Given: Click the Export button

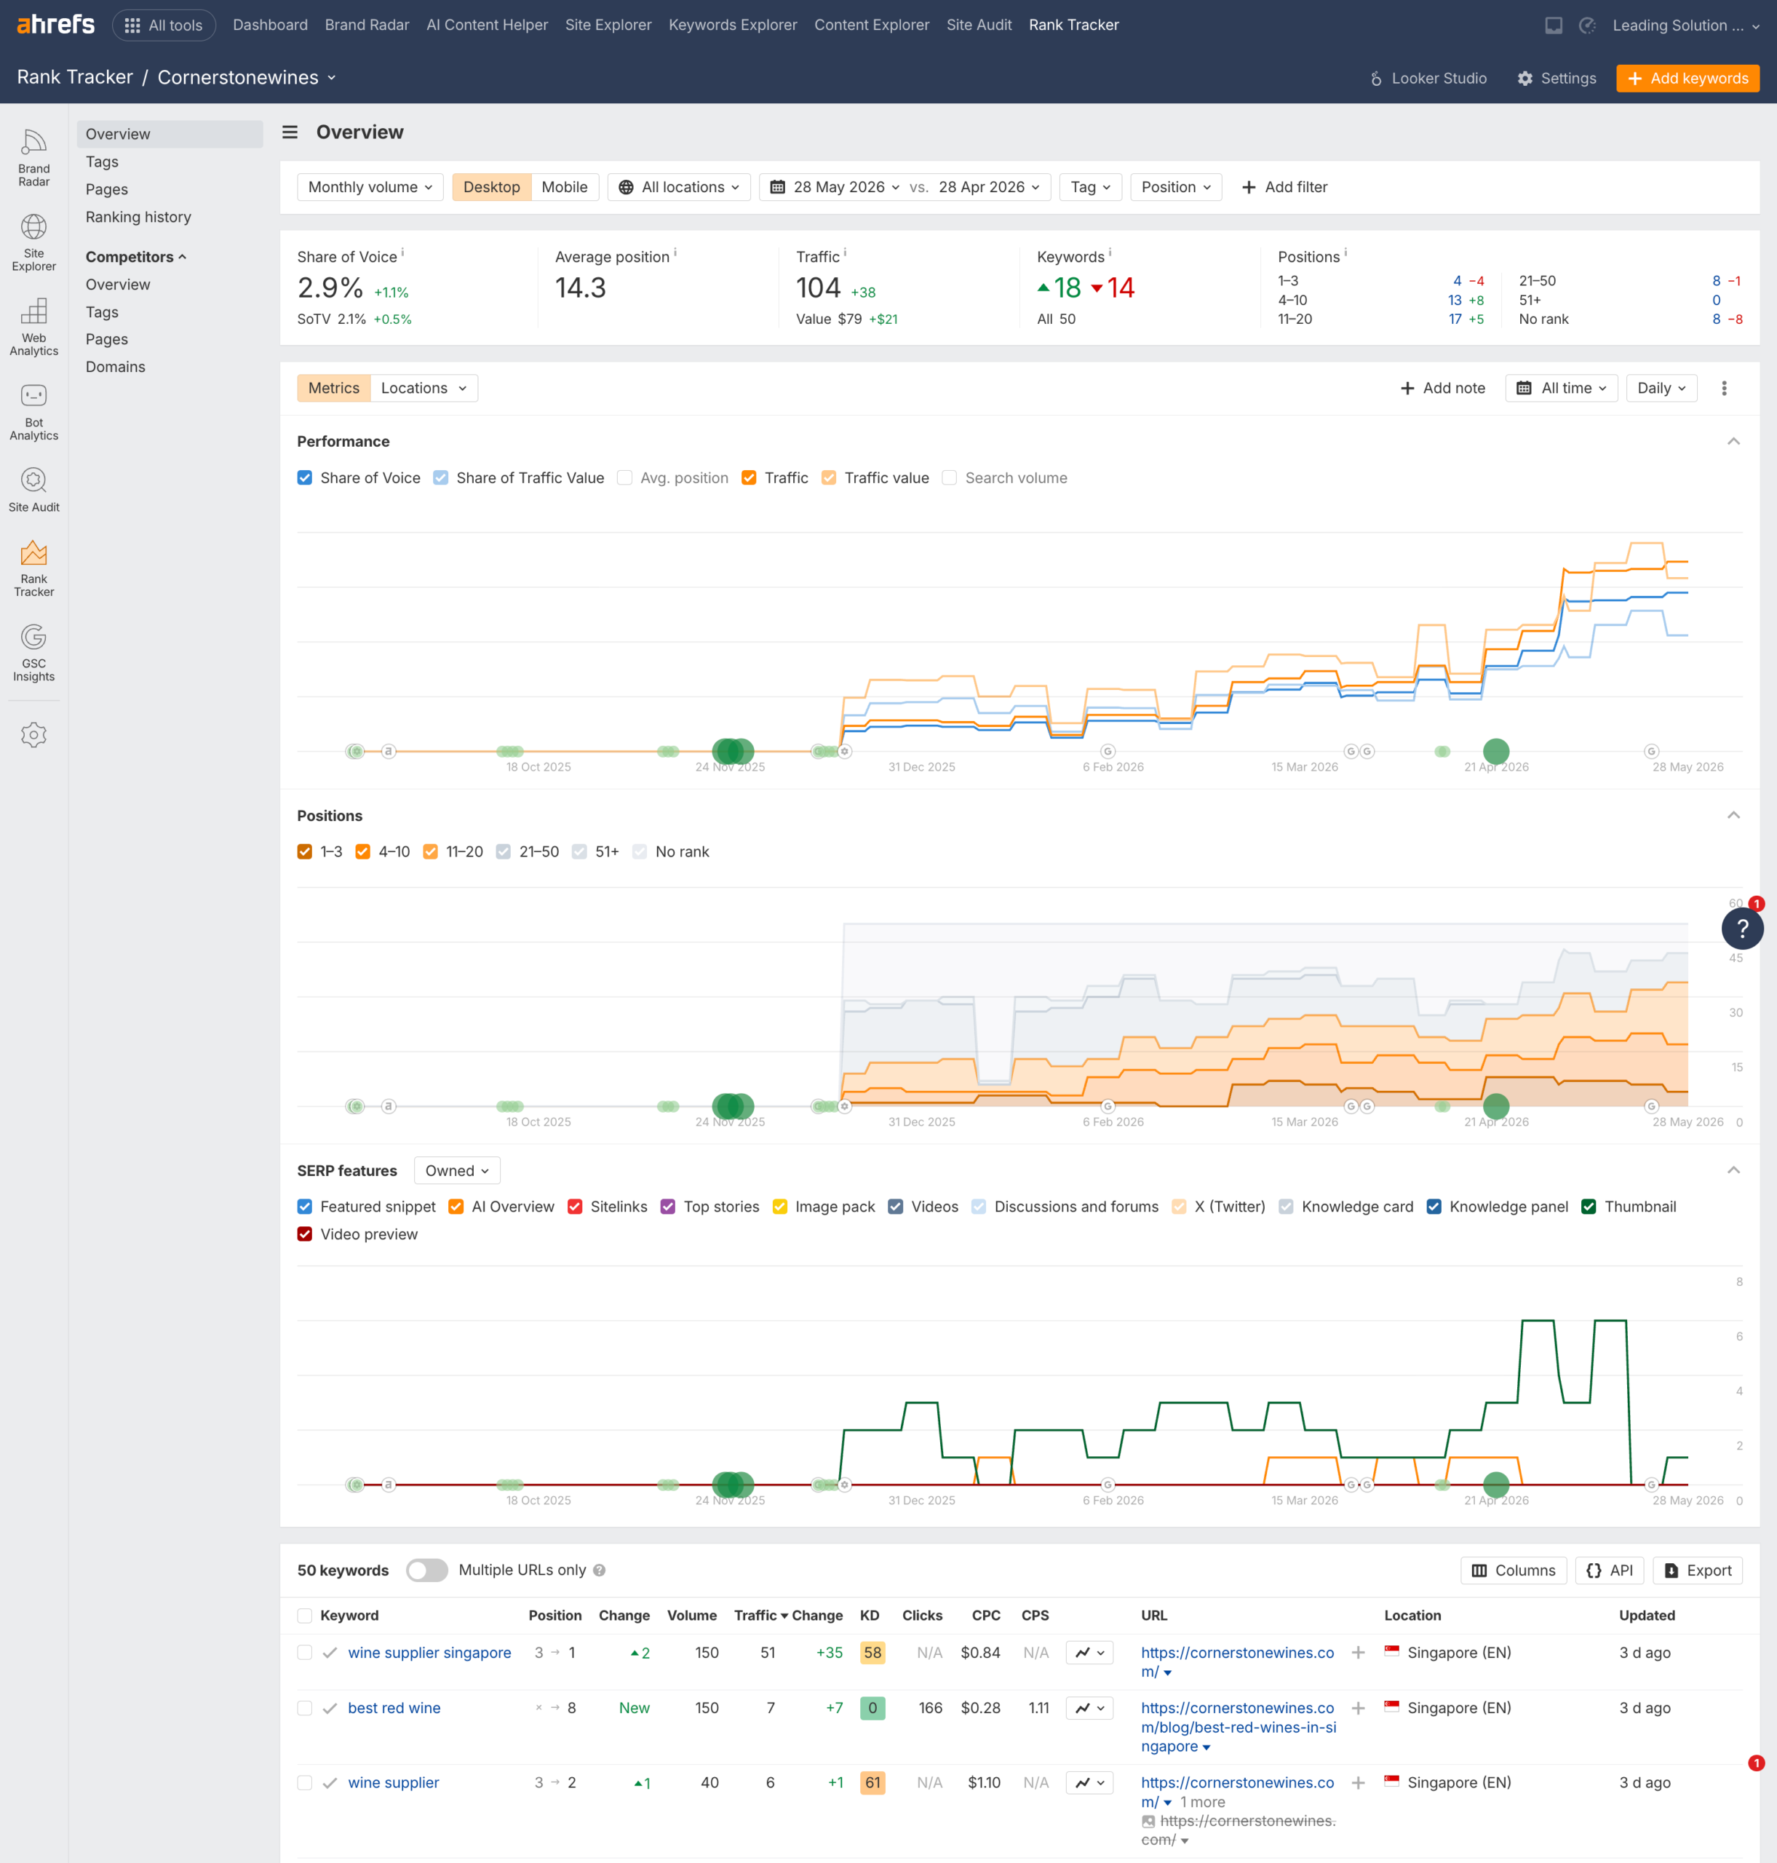Looking at the screenshot, I should 1698,1570.
